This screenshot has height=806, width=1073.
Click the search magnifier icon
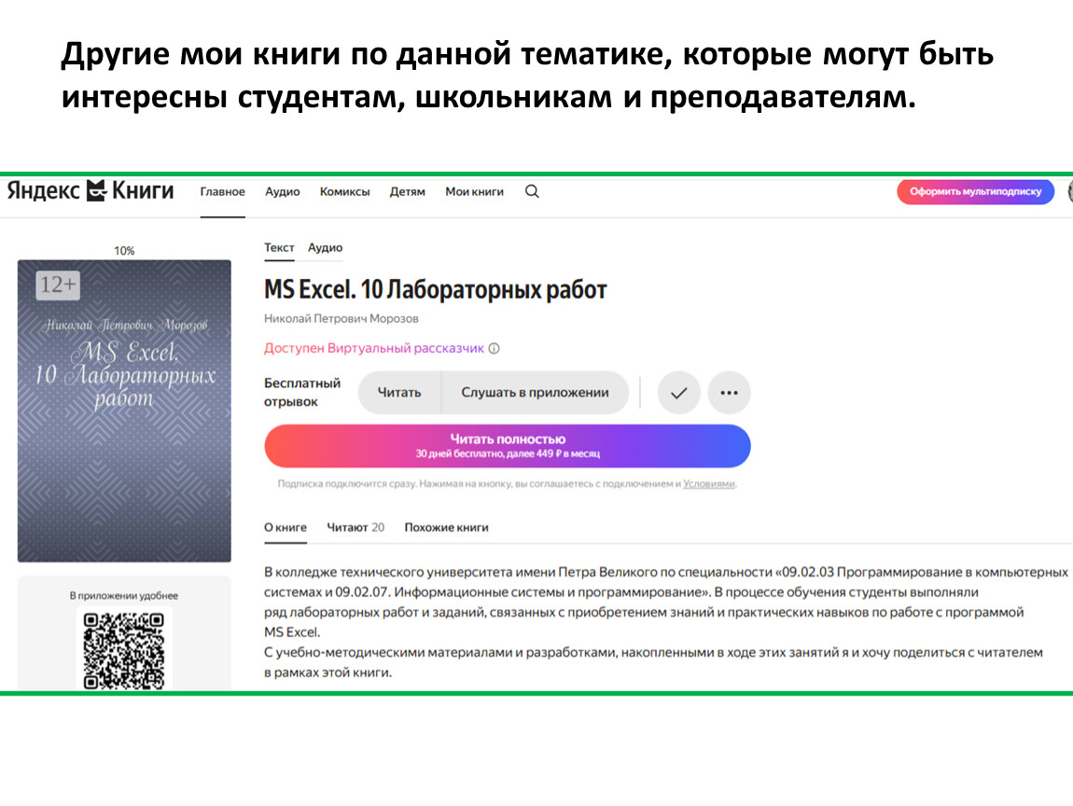pyautogui.click(x=532, y=191)
